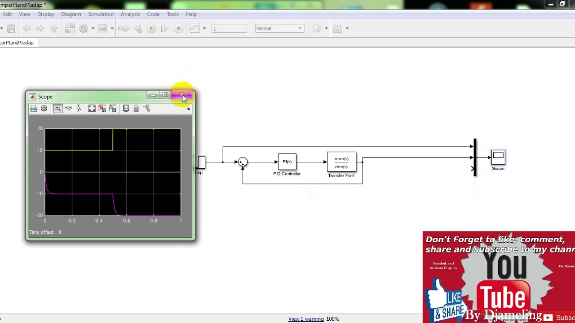This screenshot has height=323, width=575.
Task: Open the Edit menu
Action: click(7, 14)
